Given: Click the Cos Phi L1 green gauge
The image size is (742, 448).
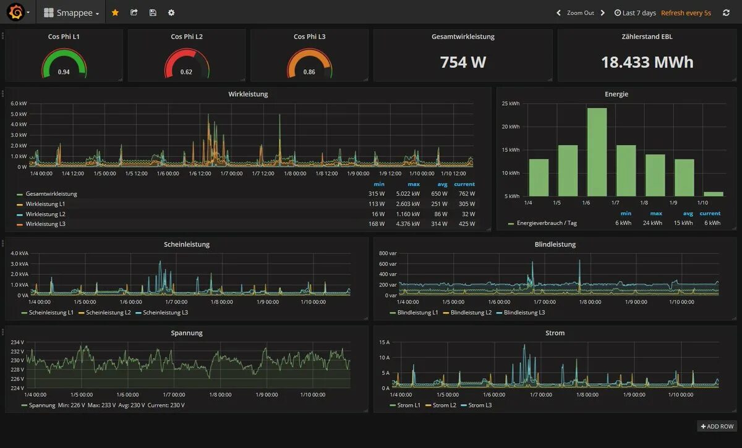Looking at the screenshot, I should (64, 64).
